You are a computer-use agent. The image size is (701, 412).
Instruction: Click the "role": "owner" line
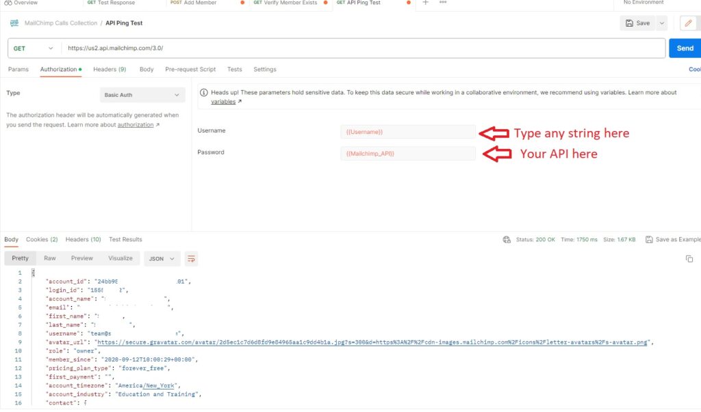click(x=73, y=351)
